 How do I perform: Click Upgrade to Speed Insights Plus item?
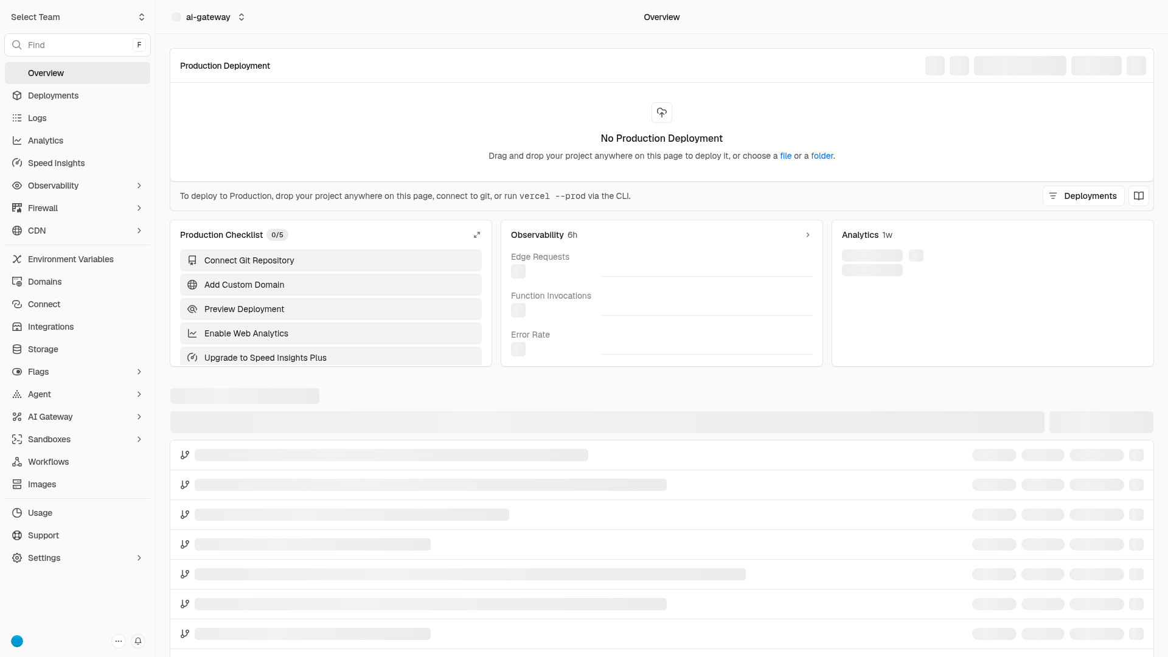tap(331, 356)
